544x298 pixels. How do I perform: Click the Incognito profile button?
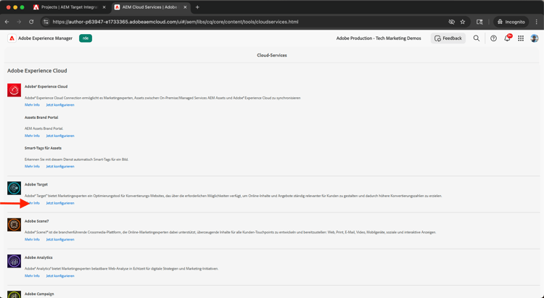(x=511, y=22)
